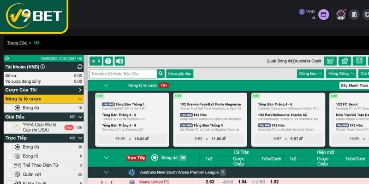Image resolution: width=369 pixels, height=184 pixels.
Task: Open the question mark help icon
Action: click(108, 61)
